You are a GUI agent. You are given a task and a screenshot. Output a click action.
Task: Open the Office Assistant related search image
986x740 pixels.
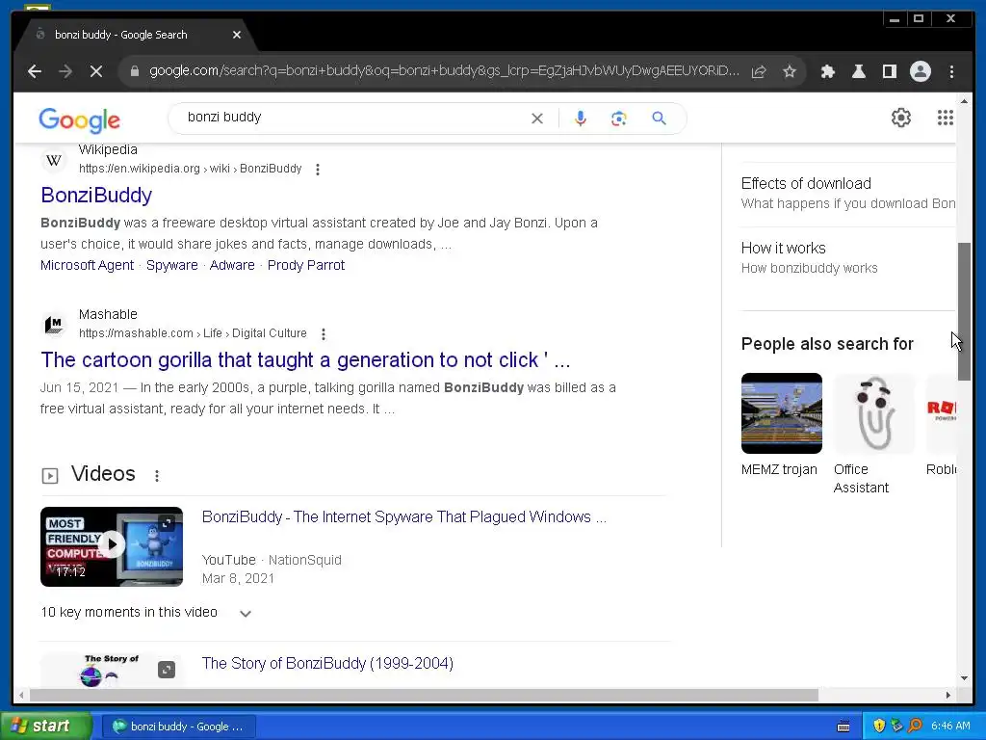874,413
